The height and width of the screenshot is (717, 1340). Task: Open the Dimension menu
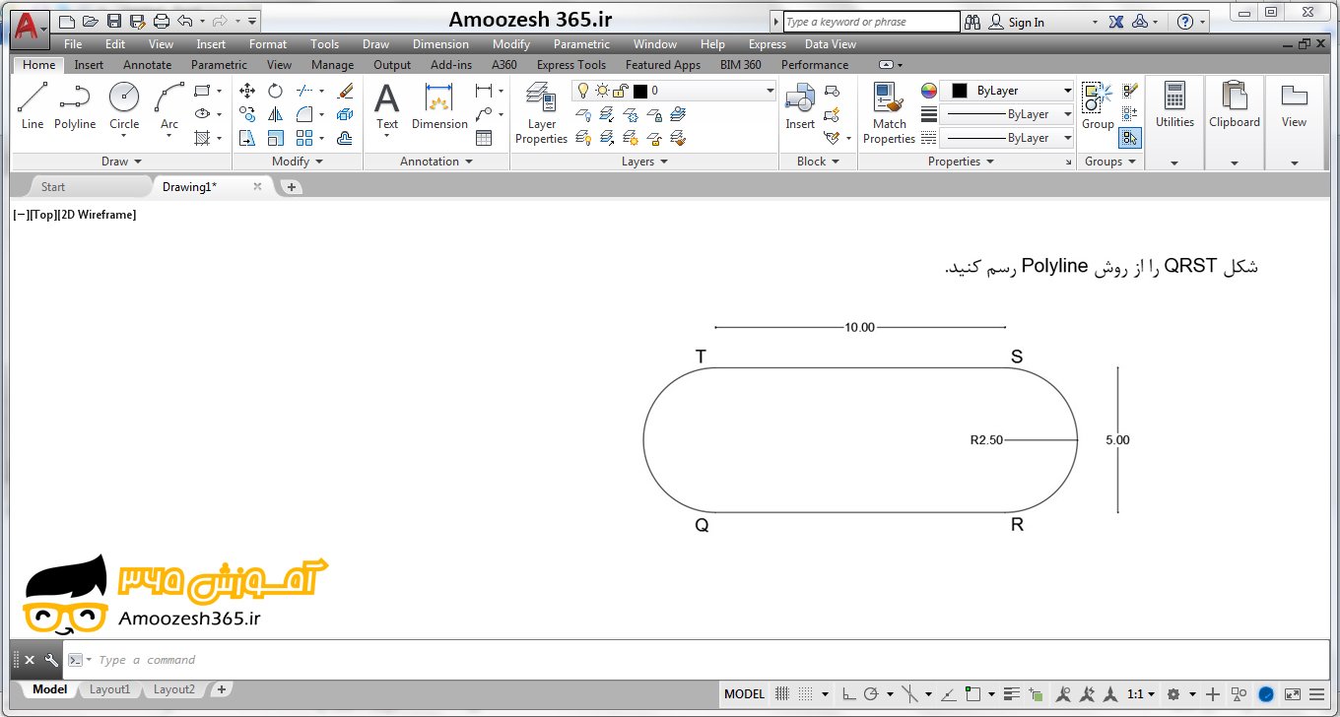[x=440, y=44]
